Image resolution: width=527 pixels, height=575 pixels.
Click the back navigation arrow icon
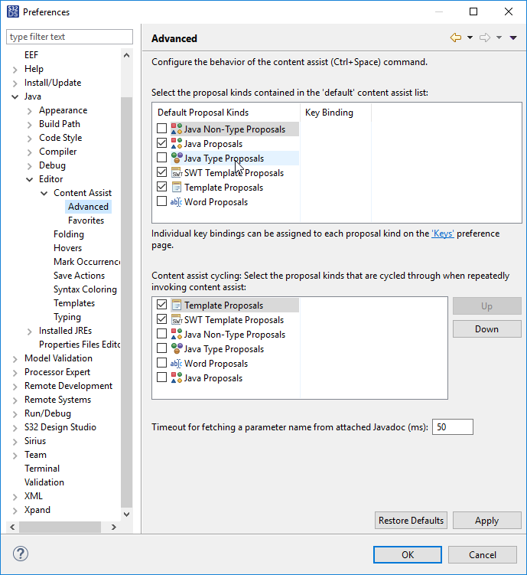pyautogui.click(x=456, y=38)
